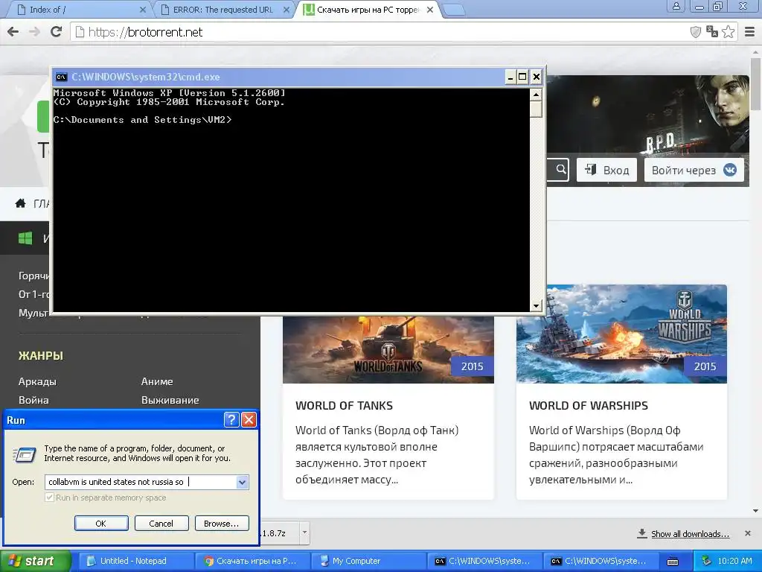762x572 pixels.
Task: Click Browse... in the Run dialog
Action: click(222, 524)
